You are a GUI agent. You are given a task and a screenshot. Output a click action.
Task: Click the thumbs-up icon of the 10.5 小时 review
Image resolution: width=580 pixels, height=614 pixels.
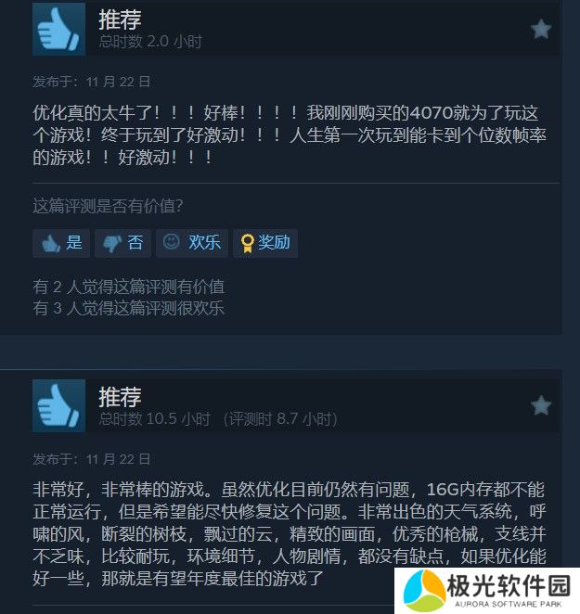tap(58, 405)
